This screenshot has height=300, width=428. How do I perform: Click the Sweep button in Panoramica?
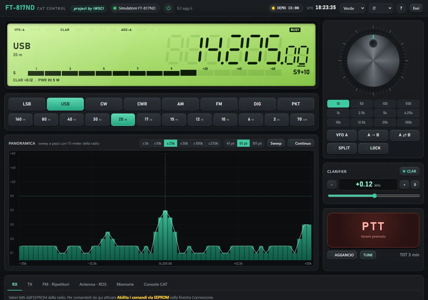[x=276, y=143]
